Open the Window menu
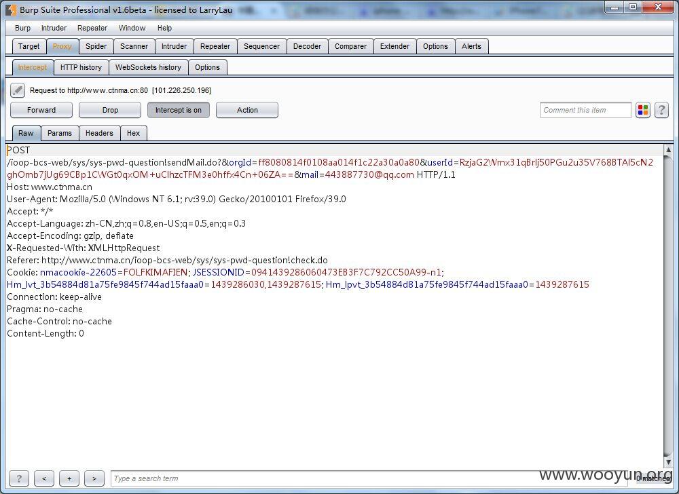 [132, 28]
